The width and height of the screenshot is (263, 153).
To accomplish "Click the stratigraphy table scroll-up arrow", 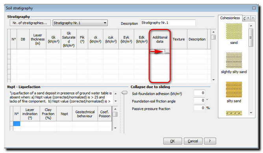I will pyautogui.click(x=213, y=32).
